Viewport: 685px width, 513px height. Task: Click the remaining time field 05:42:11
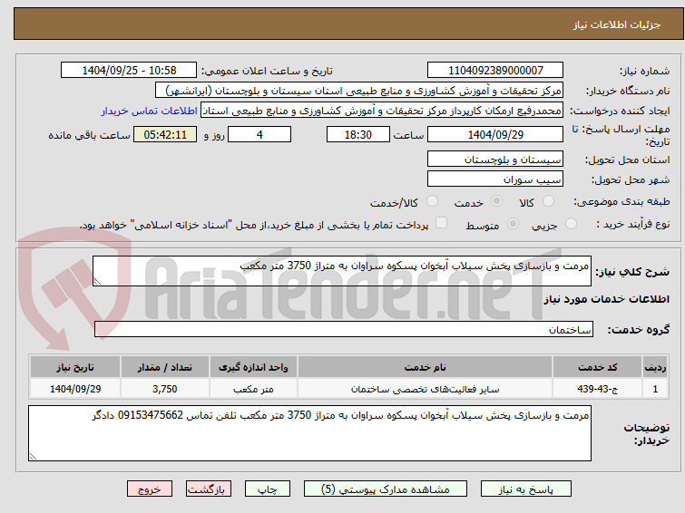click(x=165, y=134)
